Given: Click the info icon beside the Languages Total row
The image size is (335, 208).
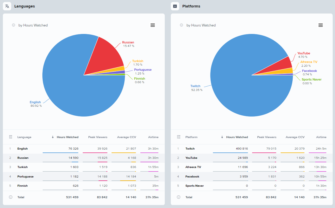Looking at the screenshot, I should [x=11, y=197].
